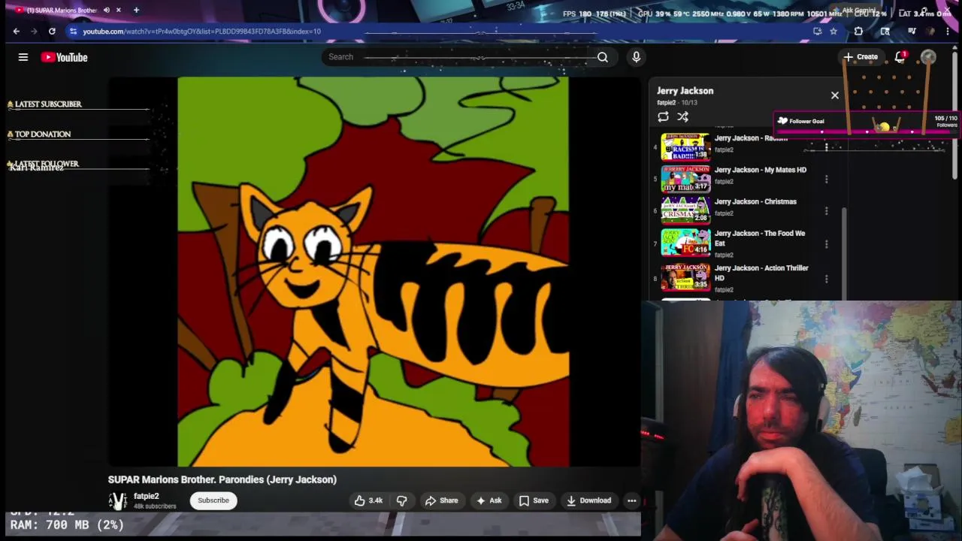Open options for Jerry Jackson - My Mates HD
Image resolution: width=962 pixels, height=541 pixels.
point(826,180)
